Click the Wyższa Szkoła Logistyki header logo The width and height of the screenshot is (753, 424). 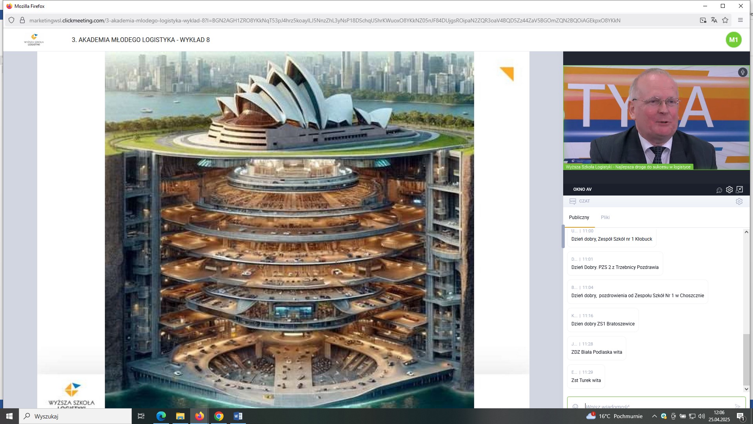click(x=34, y=40)
